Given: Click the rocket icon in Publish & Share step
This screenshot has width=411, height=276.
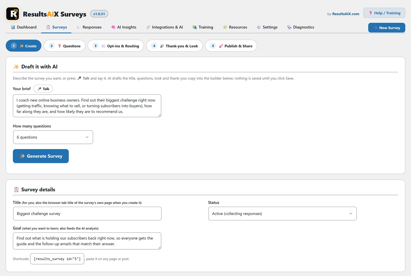Looking at the screenshot, I should point(221,46).
